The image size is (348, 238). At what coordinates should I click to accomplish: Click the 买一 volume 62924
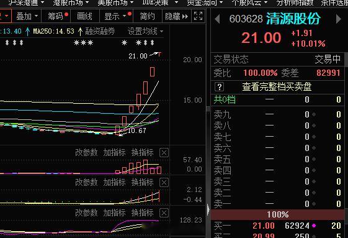[297, 226]
